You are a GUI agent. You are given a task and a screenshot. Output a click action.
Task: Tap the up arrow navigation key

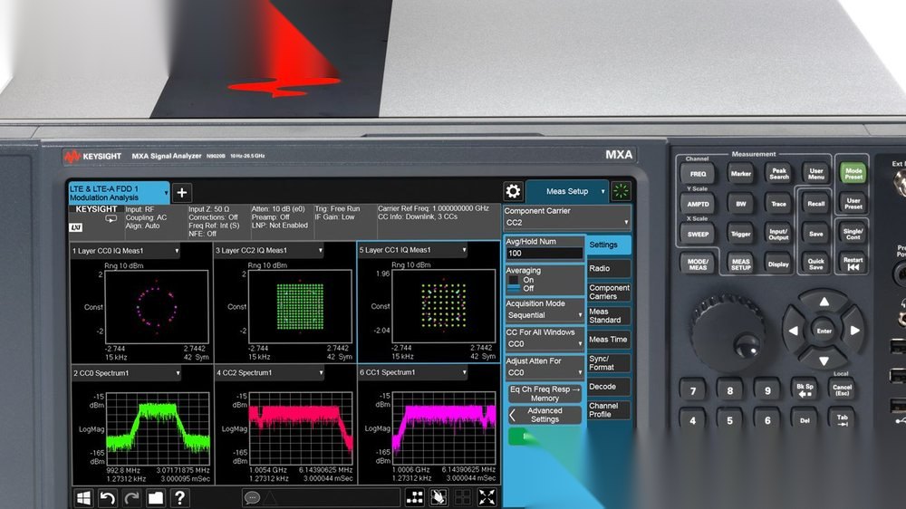pyautogui.click(x=824, y=302)
